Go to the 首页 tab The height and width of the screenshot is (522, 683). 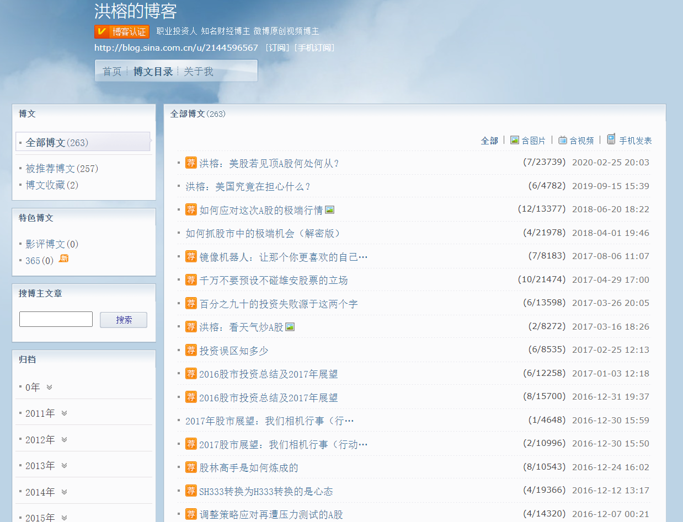112,72
